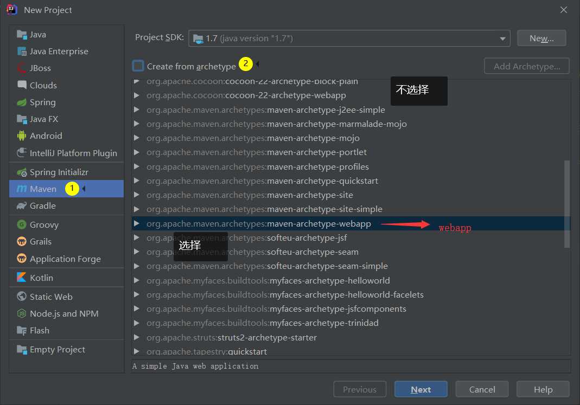The width and height of the screenshot is (580, 405).
Task: Select myfaces-archetype-trinidad row
Action: point(350,323)
